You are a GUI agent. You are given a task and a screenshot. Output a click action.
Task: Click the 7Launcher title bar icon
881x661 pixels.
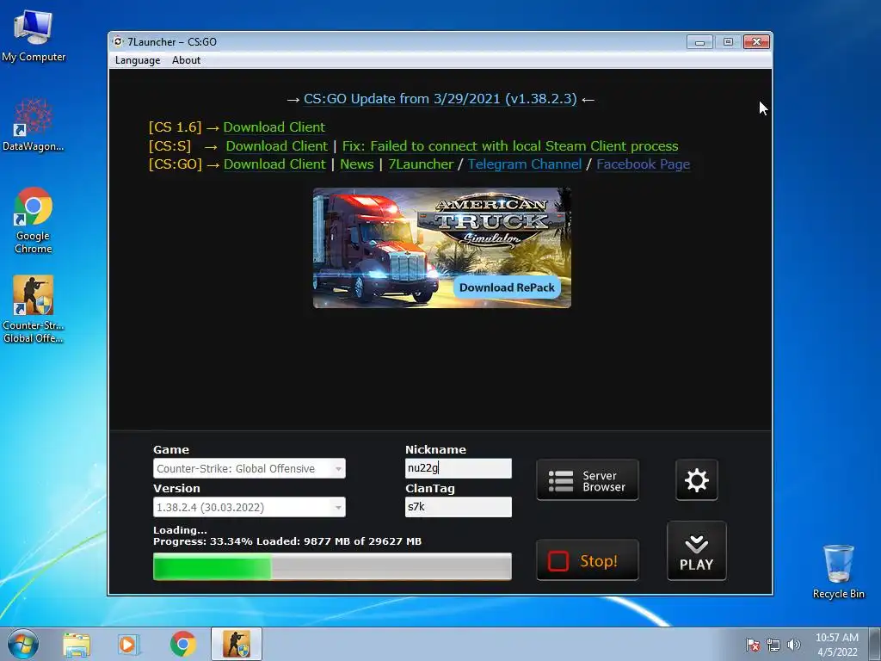tap(117, 41)
